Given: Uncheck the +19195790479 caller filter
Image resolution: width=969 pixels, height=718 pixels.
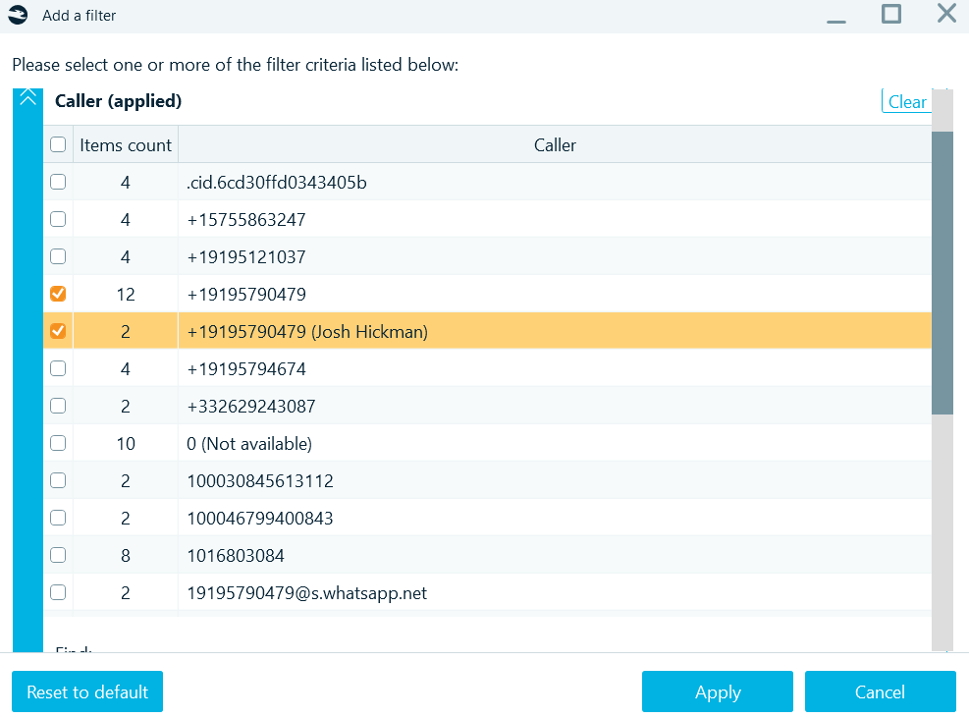Looking at the screenshot, I should 57,293.
